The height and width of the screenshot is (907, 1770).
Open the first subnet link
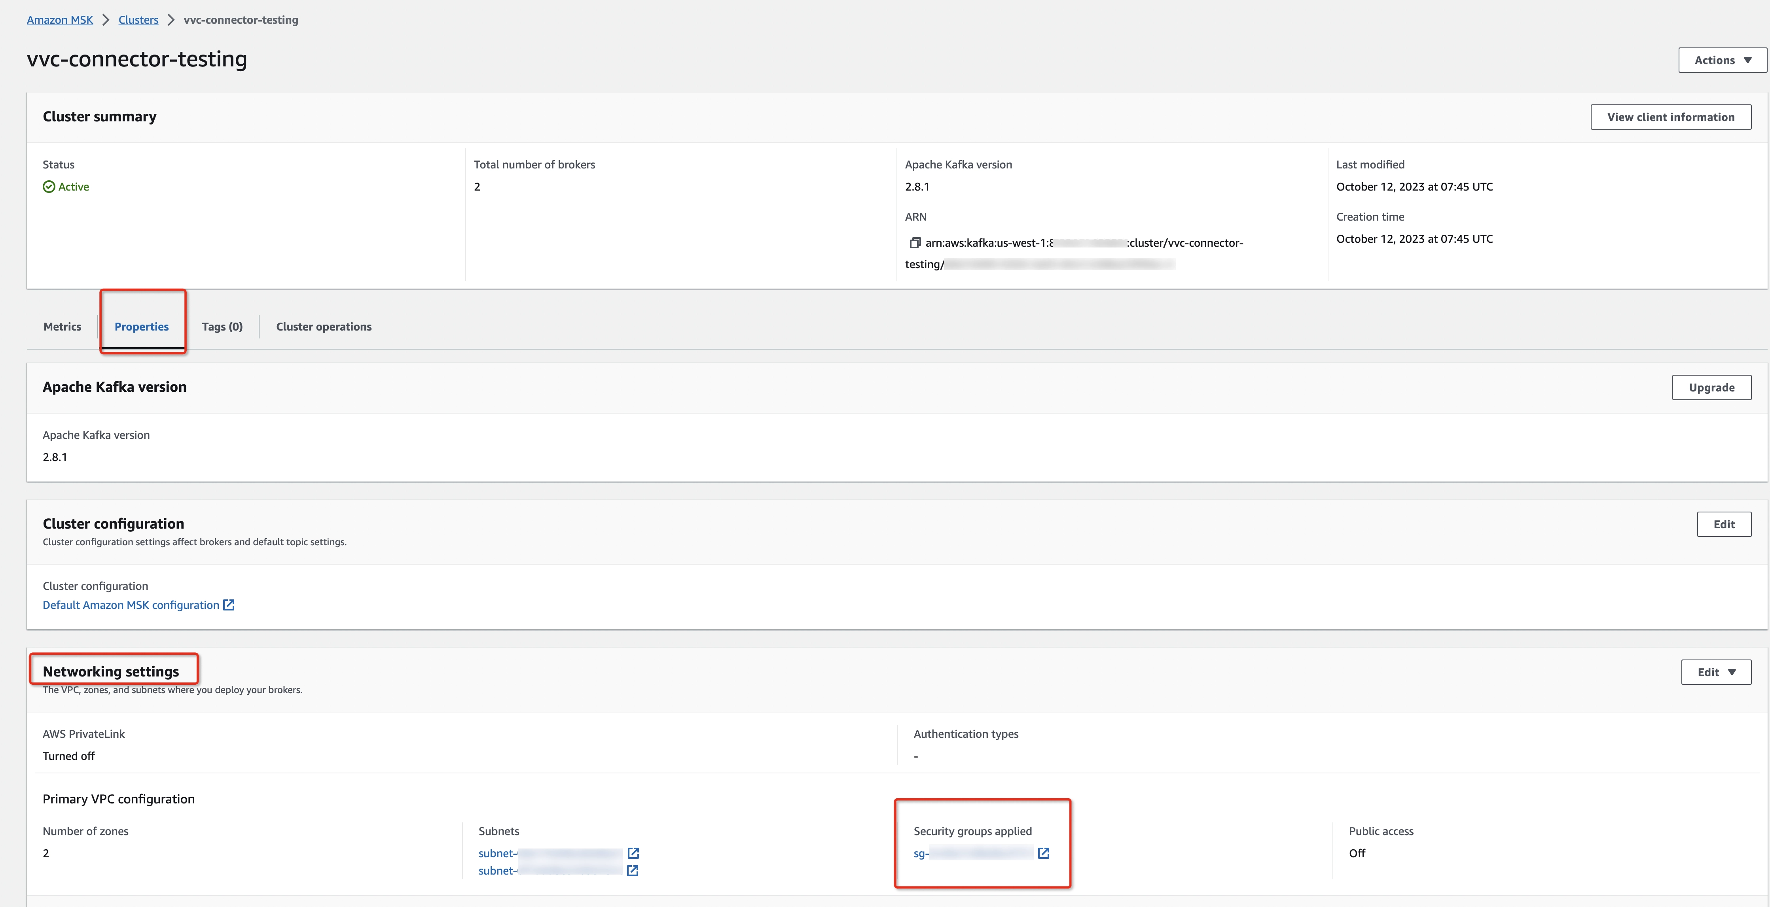tap(550, 854)
